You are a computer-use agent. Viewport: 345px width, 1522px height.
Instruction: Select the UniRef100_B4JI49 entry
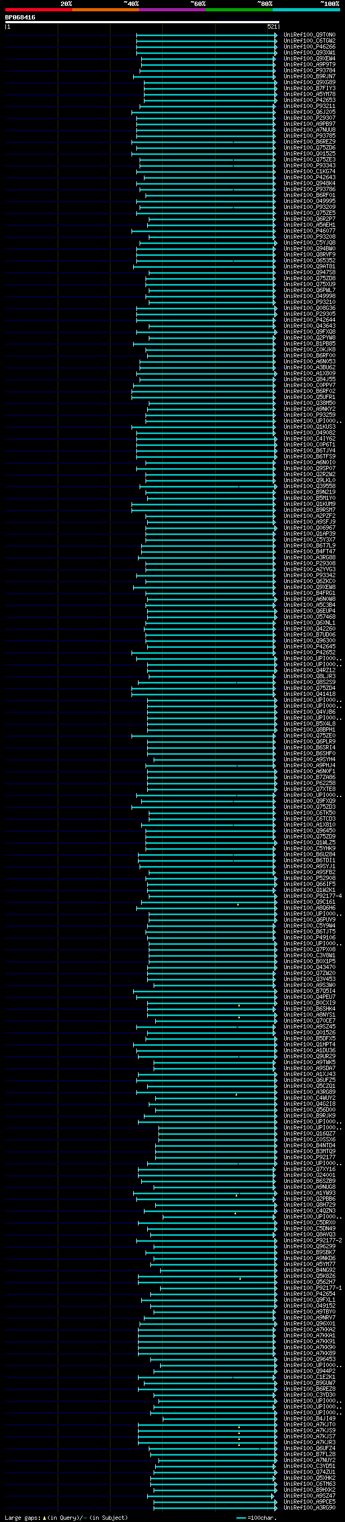[309, 1418]
